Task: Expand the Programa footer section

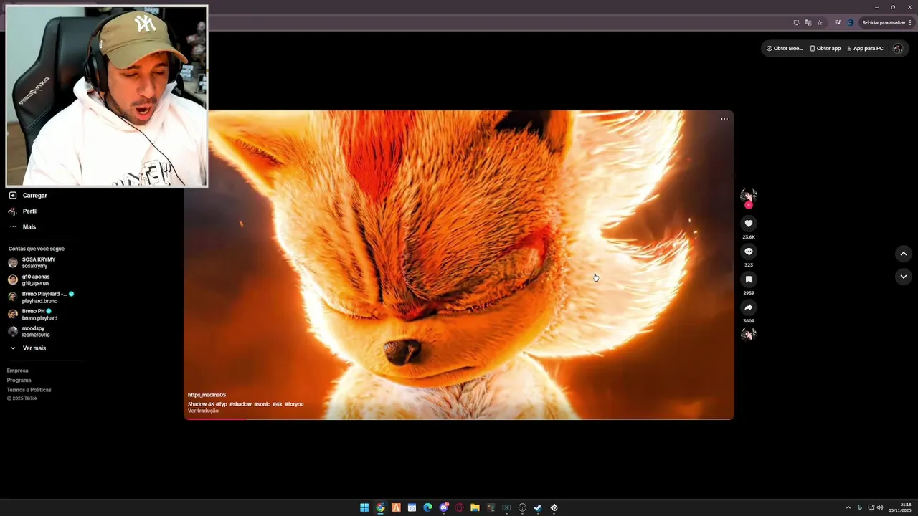Action: tap(19, 381)
